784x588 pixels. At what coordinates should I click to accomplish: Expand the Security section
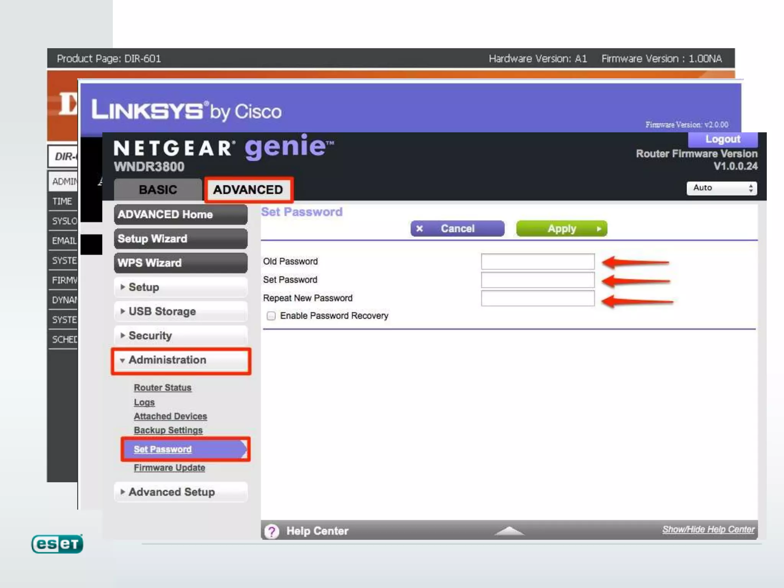[181, 336]
